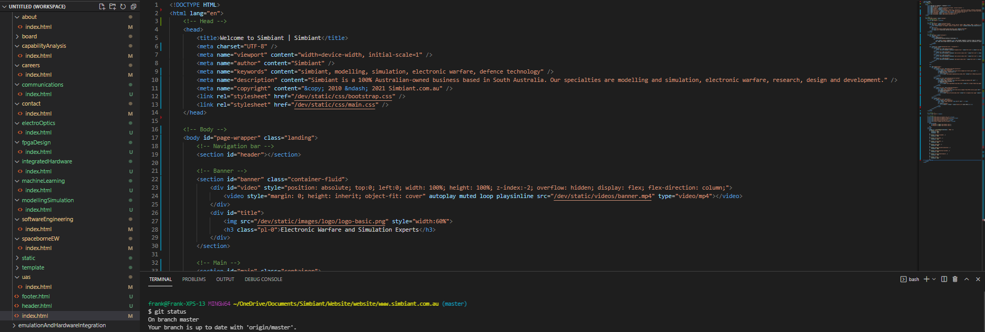Expand the static folder

(28, 258)
